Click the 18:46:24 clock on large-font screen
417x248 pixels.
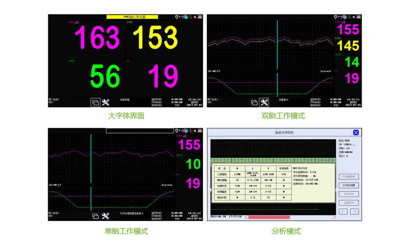coord(194,100)
